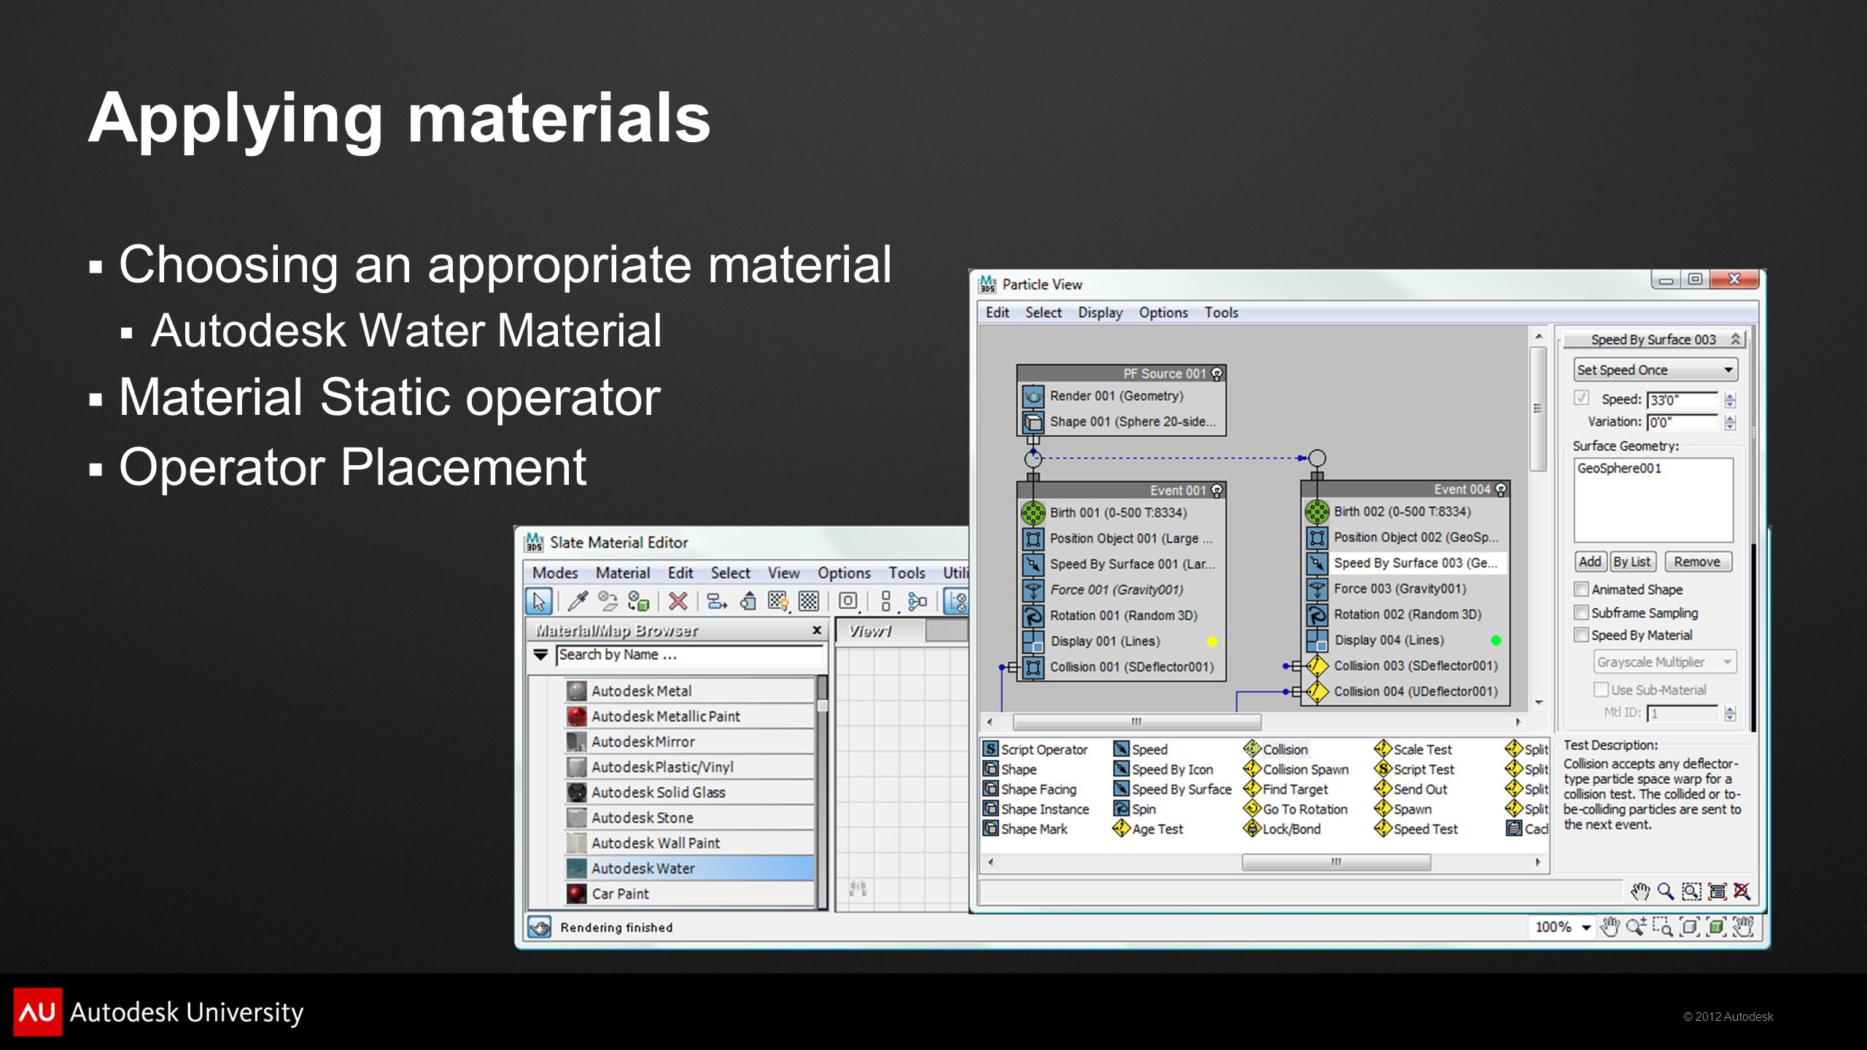The image size is (1867, 1050).
Task: Click the Mtl ID spinner arrows
Action: pyautogui.click(x=1731, y=713)
